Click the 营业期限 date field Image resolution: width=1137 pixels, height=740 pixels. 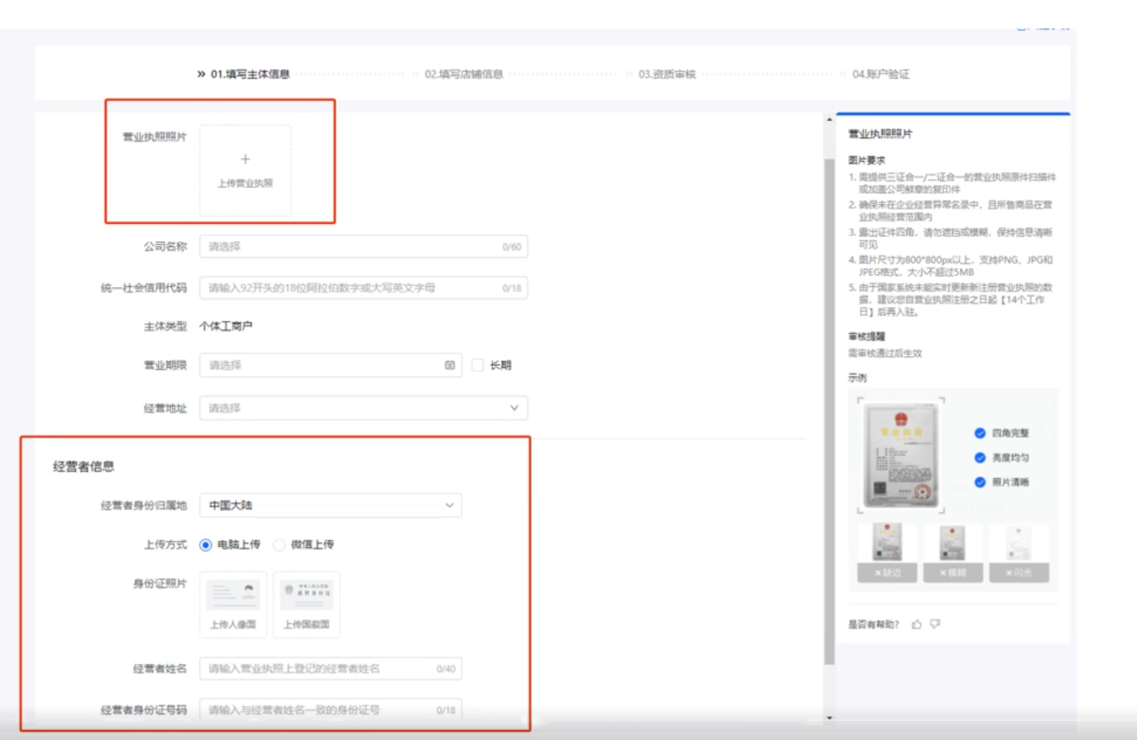pos(331,366)
